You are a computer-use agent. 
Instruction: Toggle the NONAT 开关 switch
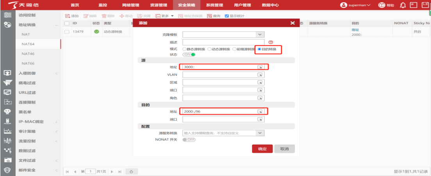click(x=189, y=139)
